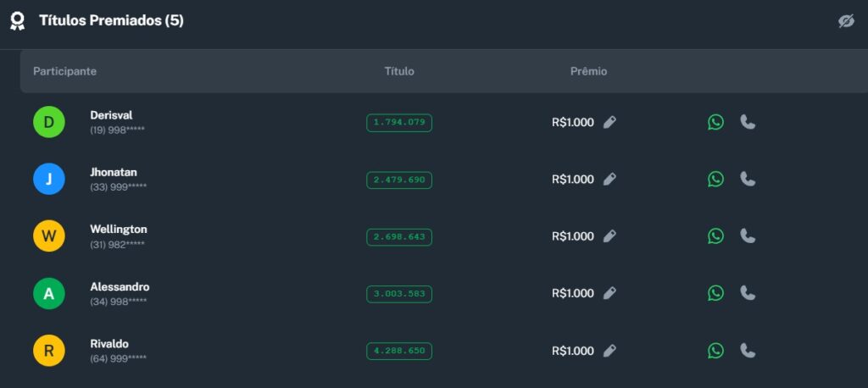This screenshot has height=388, width=868.
Task: Open WhatsApp chat with Derisval
Action: pyautogui.click(x=716, y=122)
